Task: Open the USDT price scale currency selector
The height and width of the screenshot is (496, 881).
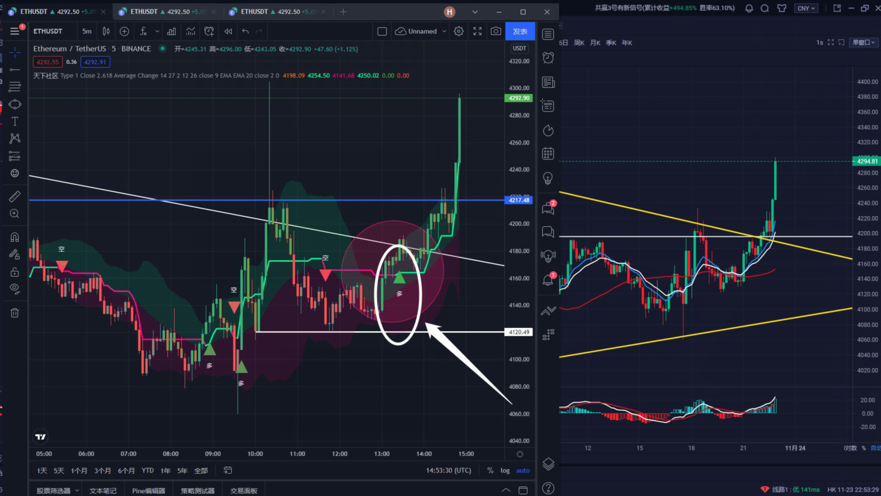Action: click(520, 48)
